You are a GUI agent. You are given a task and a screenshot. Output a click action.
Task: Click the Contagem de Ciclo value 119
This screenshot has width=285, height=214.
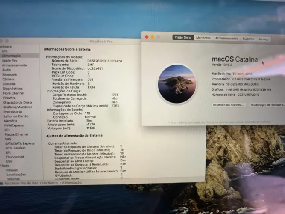point(88,113)
